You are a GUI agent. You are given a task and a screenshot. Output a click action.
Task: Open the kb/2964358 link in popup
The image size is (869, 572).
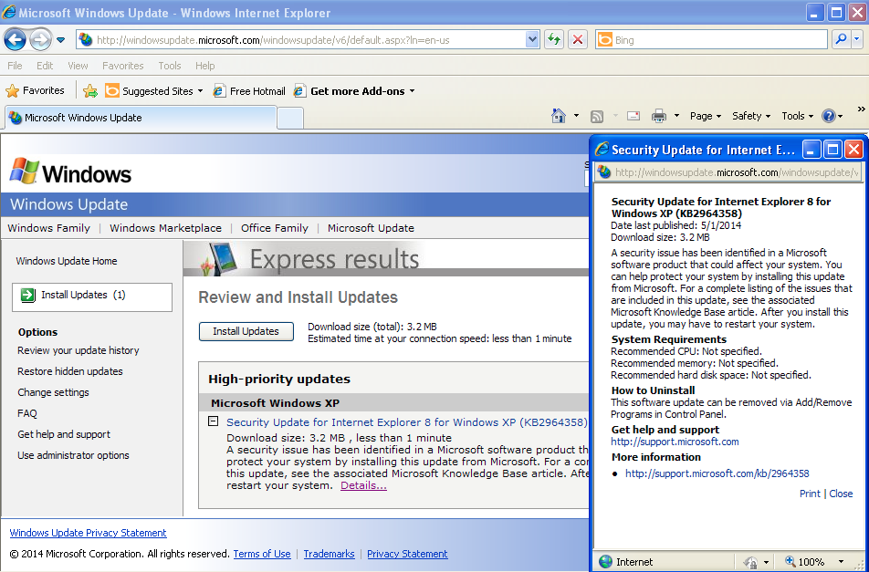pyautogui.click(x=717, y=473)
